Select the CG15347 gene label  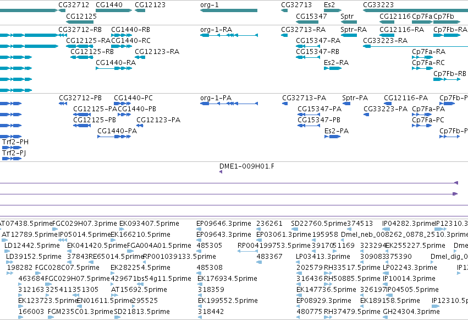tap(311, 16)
